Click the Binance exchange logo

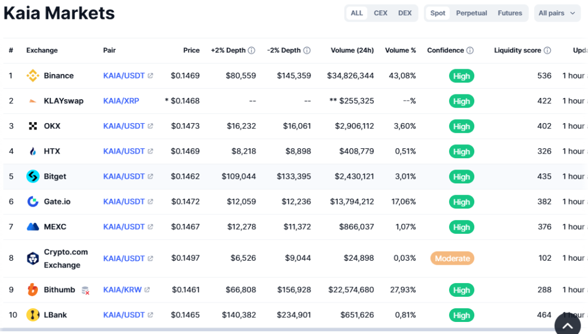33,76
